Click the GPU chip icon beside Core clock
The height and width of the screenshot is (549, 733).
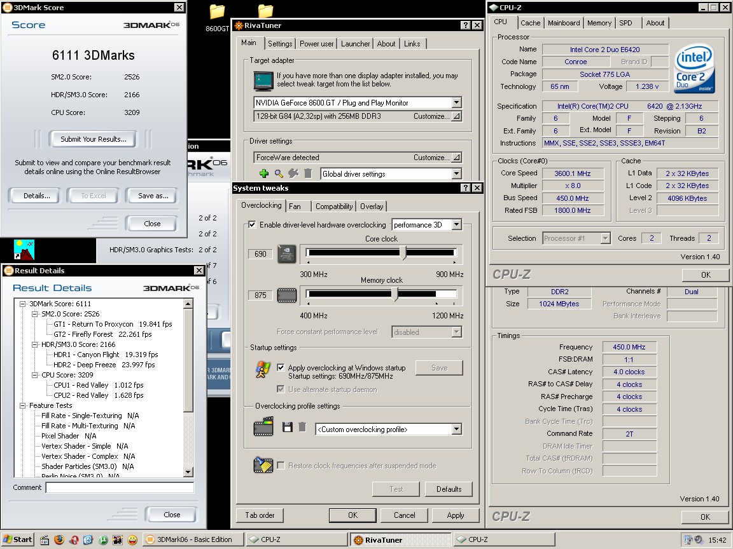[286, 254]
